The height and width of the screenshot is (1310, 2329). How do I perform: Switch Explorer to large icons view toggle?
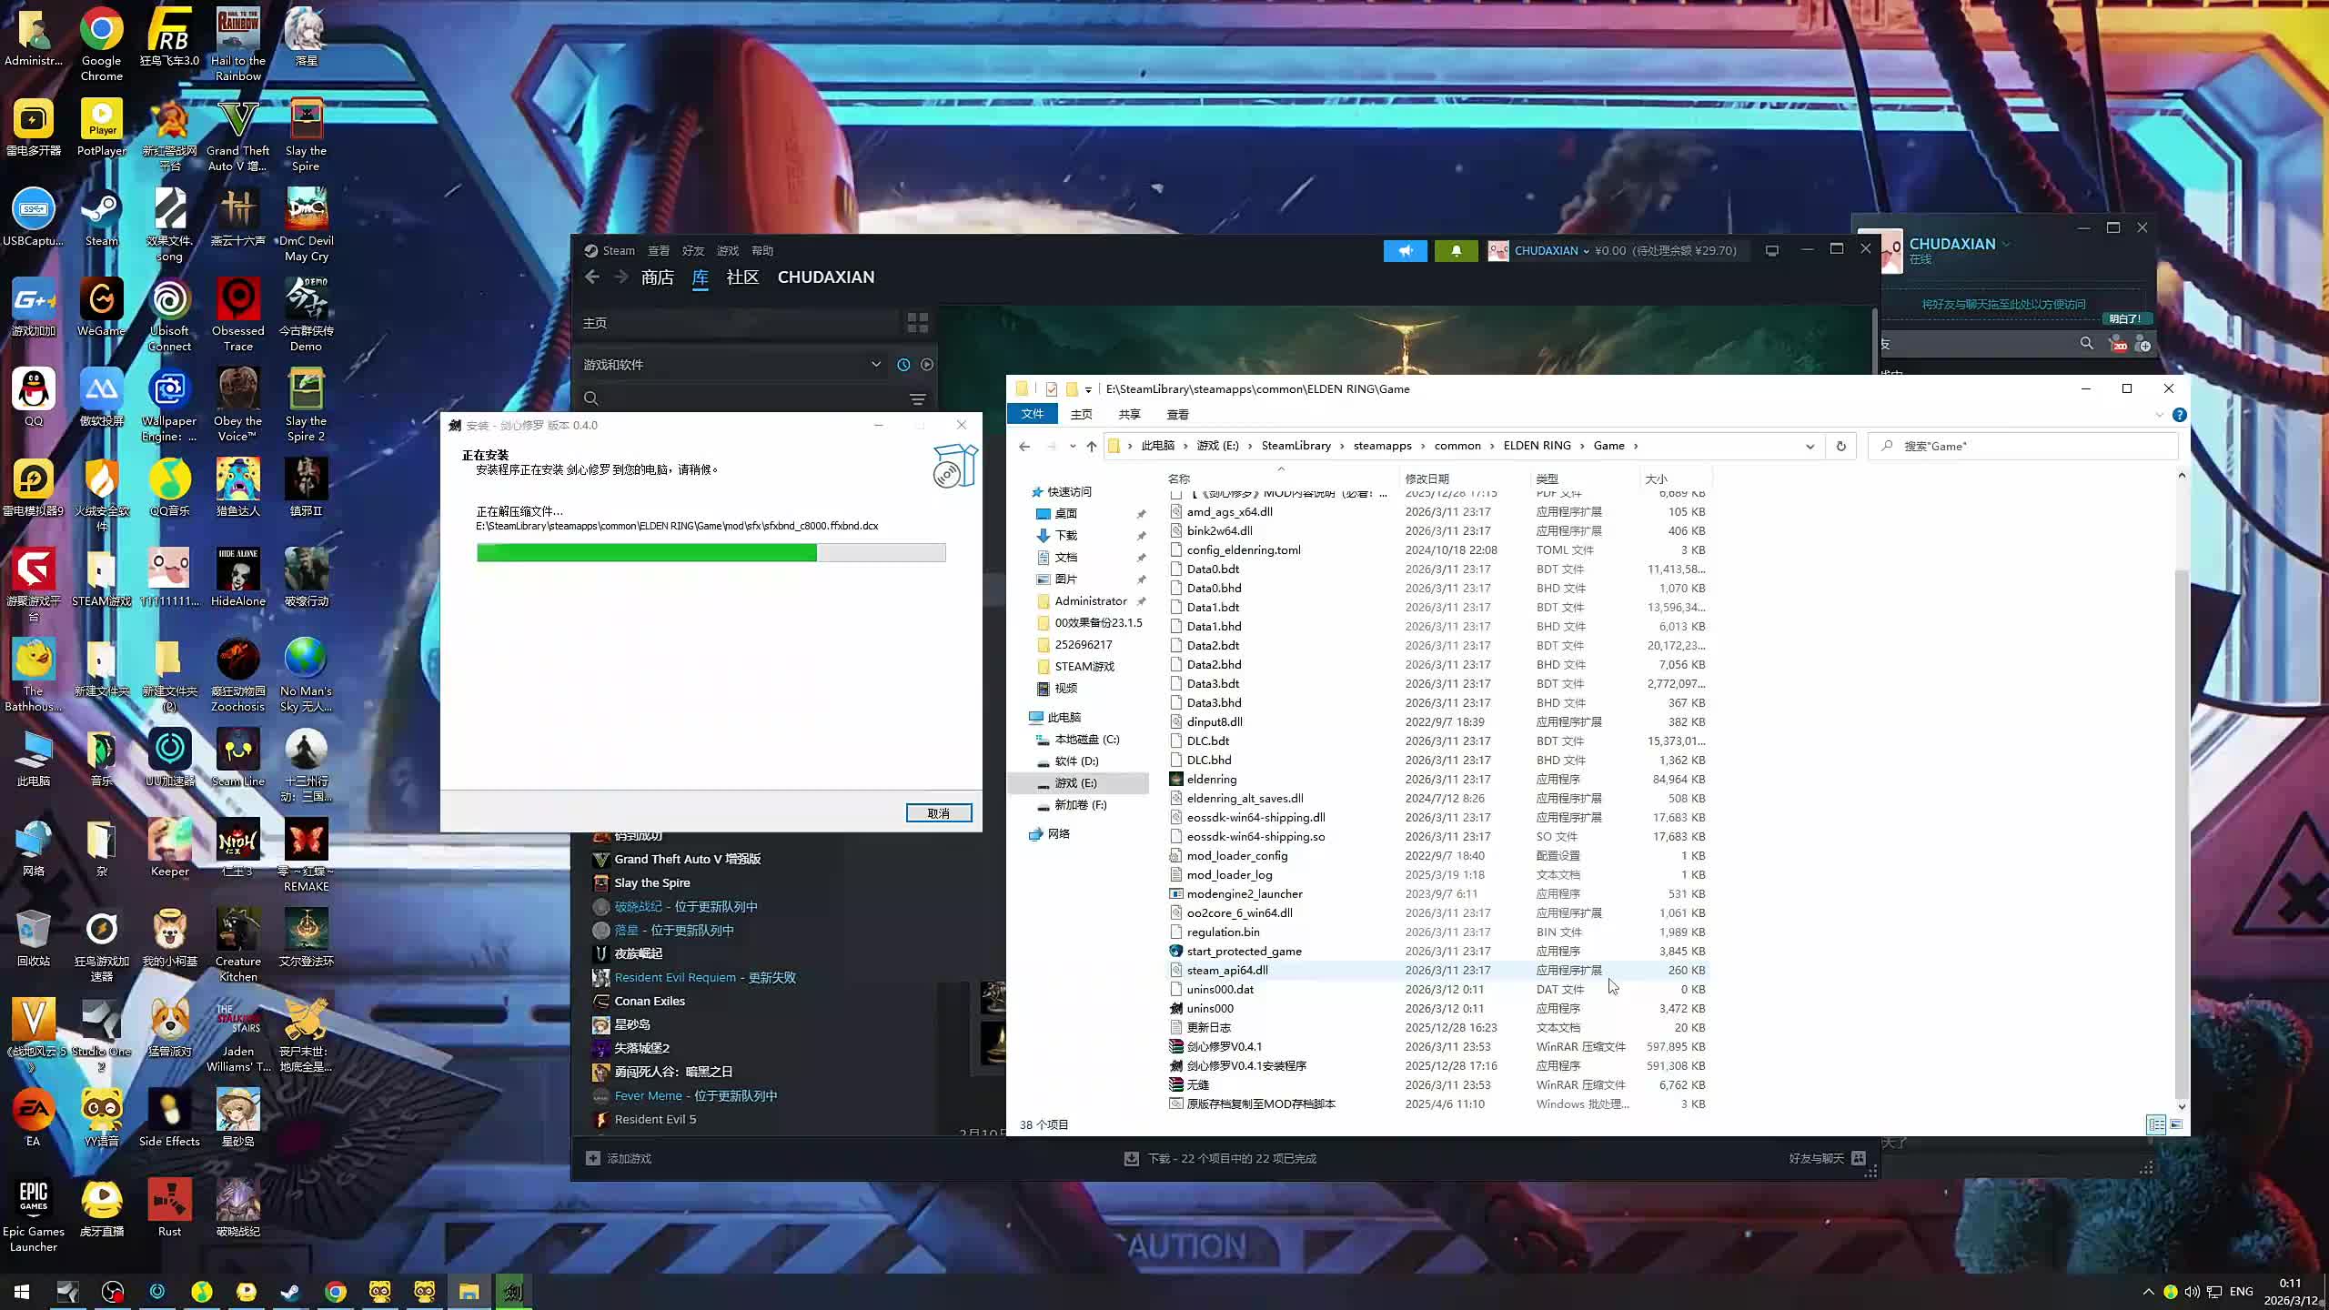[x=2176, y=1124]
